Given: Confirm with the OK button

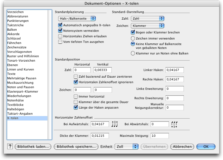Looking at the screenshot, I should (206, 146).
